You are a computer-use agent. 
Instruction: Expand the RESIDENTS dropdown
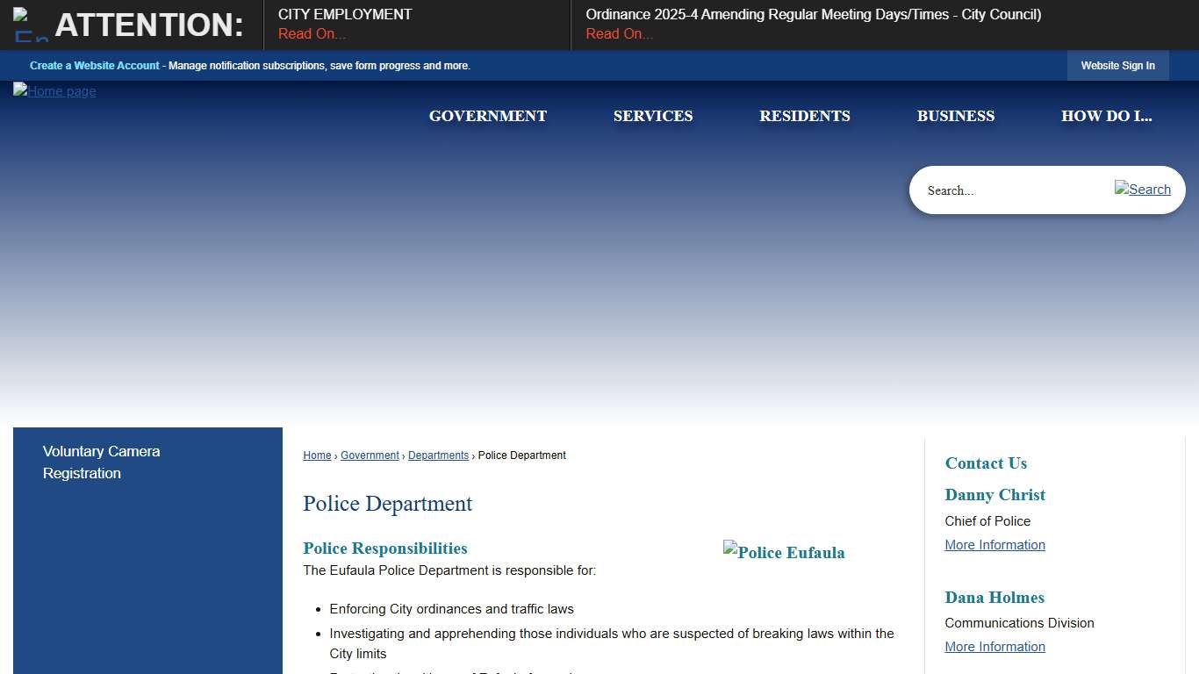click(804, 116)
